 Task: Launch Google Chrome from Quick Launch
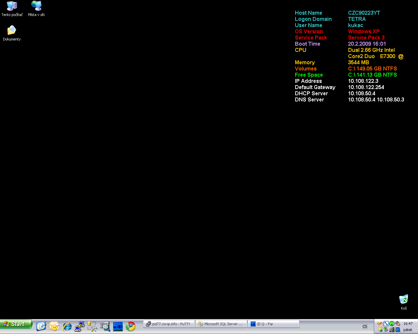coord(131,326)
